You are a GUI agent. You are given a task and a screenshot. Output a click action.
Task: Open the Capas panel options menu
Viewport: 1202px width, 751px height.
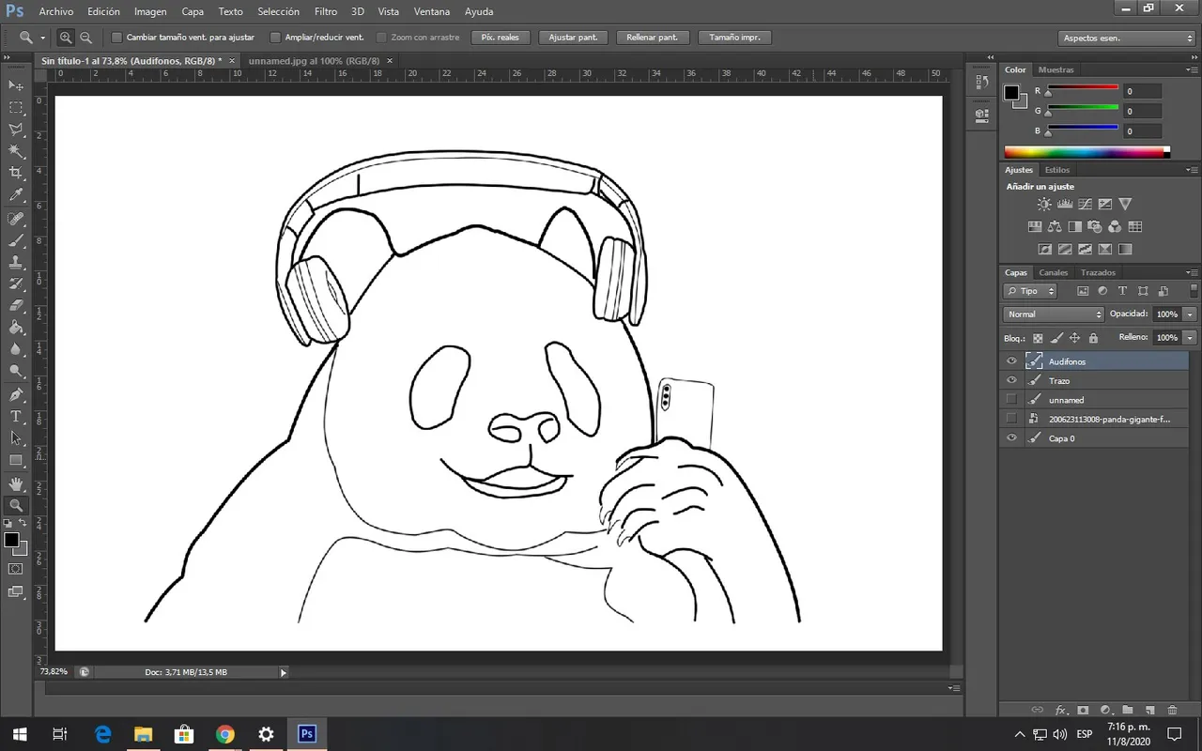click(1191, 273)
